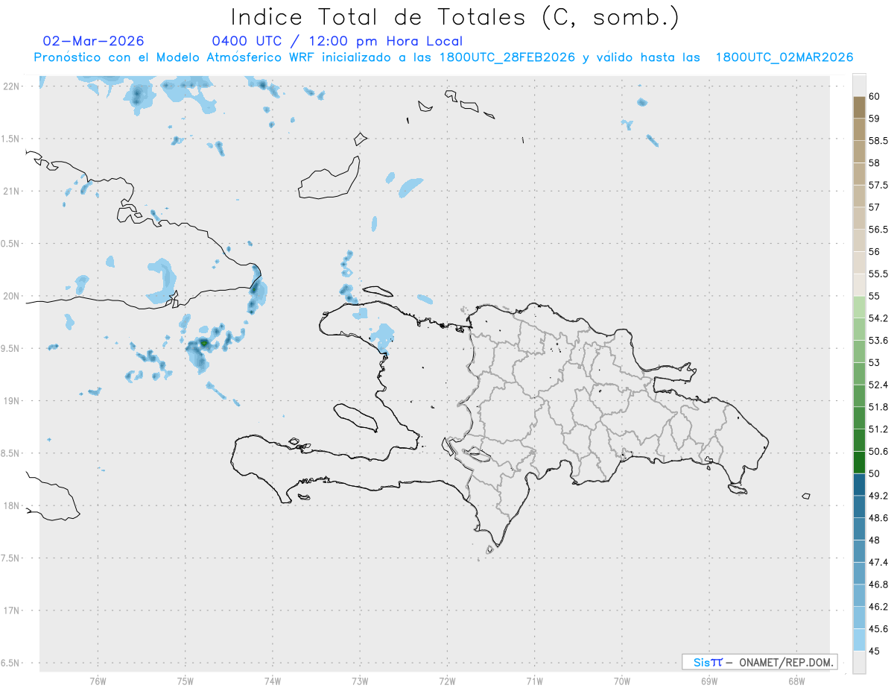
Task: Click the lightest blue colorbar segment above 45
Action: tap(859, 640)
